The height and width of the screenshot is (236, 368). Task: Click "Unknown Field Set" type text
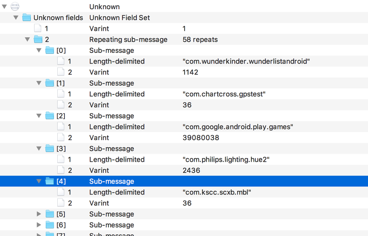click(119, 18)
